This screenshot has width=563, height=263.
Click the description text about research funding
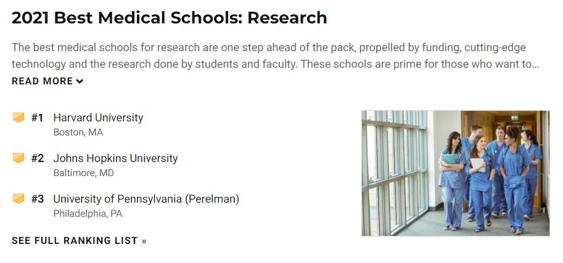point(276,55)
